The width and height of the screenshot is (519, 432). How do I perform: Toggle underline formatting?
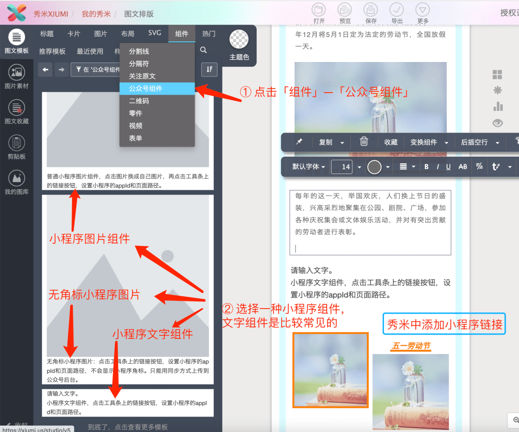click(x=448, y=167)
